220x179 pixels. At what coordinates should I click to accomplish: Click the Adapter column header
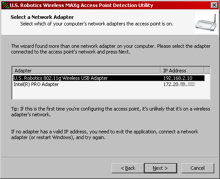[x=86, y=71]
